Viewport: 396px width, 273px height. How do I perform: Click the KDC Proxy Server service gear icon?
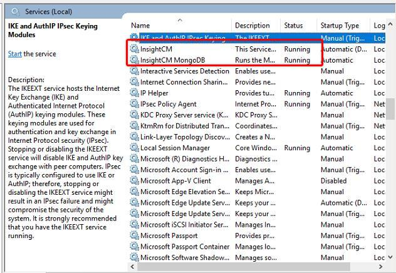(134, 115)
